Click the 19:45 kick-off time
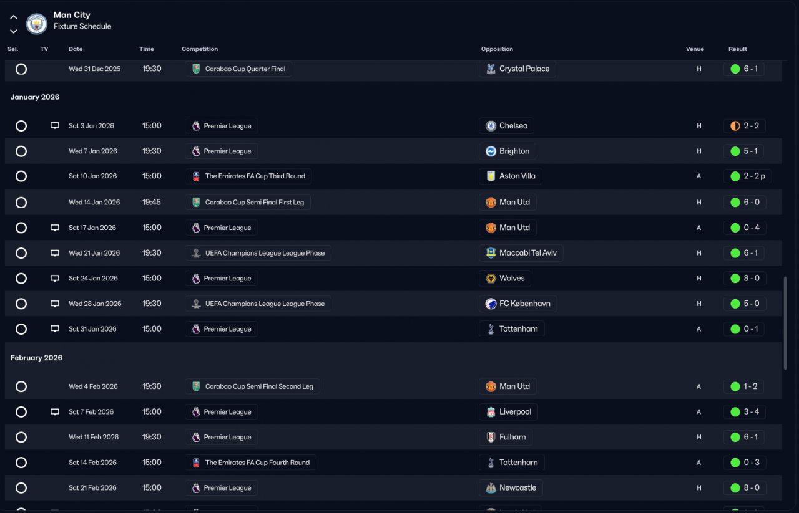 tap(152, 203)
